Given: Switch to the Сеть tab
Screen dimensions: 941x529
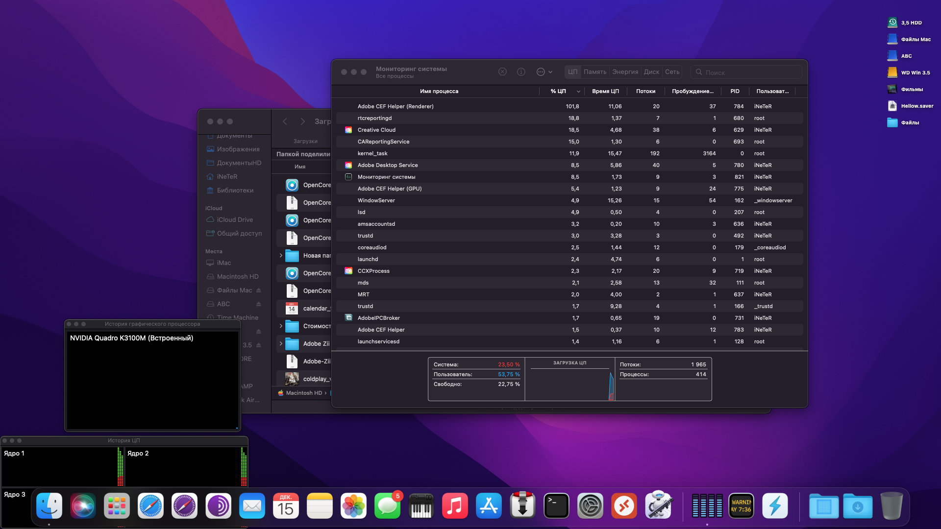Looking at the screenshot, I should click(672, 72).
